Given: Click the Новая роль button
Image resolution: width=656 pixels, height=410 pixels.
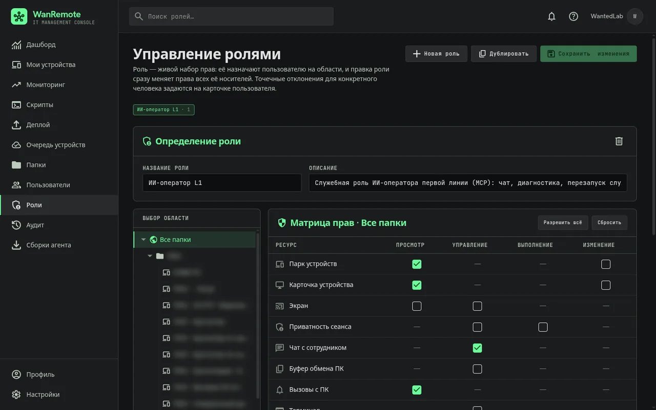Looking at the screenshot, I should pos(436,54).
